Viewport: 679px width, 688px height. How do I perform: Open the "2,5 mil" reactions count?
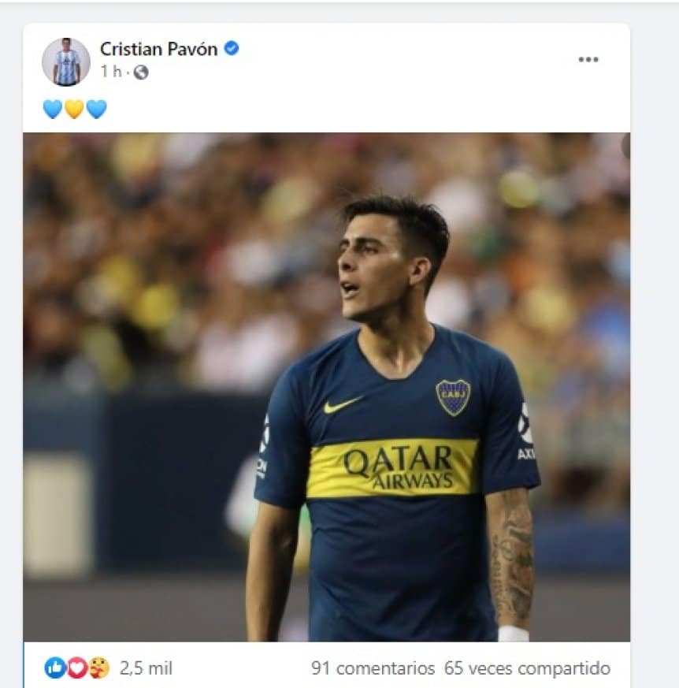(146, 668)
